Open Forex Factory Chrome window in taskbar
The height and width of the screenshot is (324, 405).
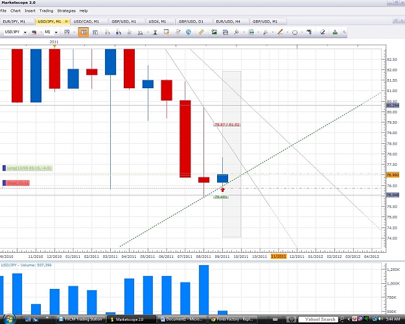(233, 319)
